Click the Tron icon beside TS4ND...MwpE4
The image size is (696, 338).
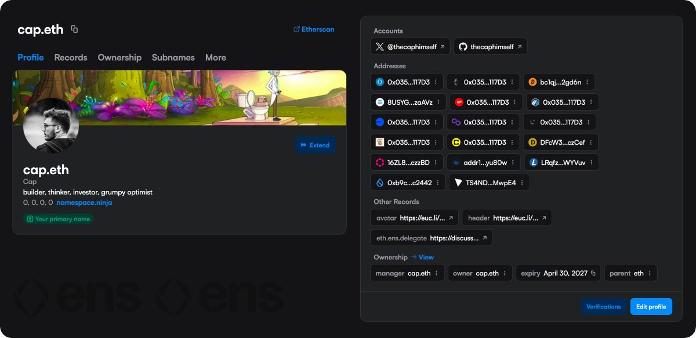tap(458, 183)
